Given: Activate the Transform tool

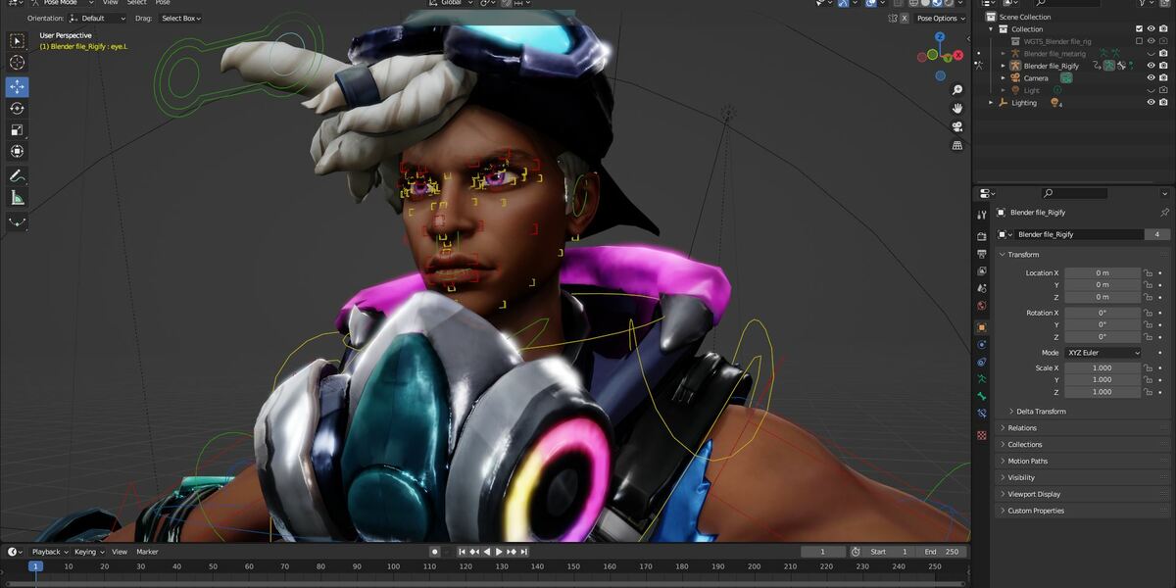Looking at the screenshot, I should pyautogui.click(x=17, y=151).
